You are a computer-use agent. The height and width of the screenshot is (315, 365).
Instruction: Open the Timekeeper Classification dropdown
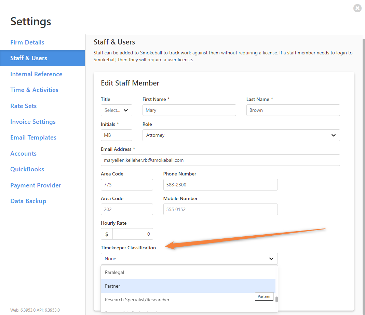click(189, 259)
